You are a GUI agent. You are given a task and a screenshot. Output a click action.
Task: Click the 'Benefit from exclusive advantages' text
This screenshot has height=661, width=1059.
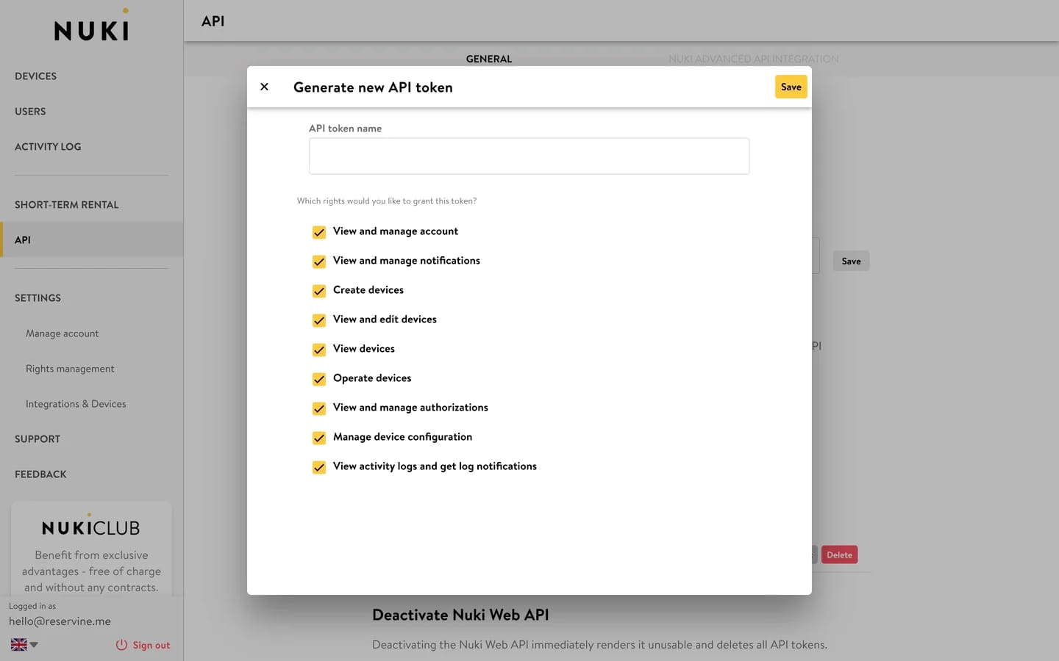(91, 571)
